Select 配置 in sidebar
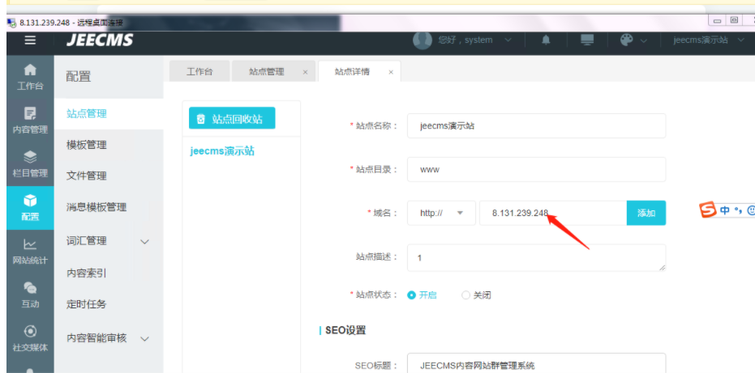 click(30, 208)
